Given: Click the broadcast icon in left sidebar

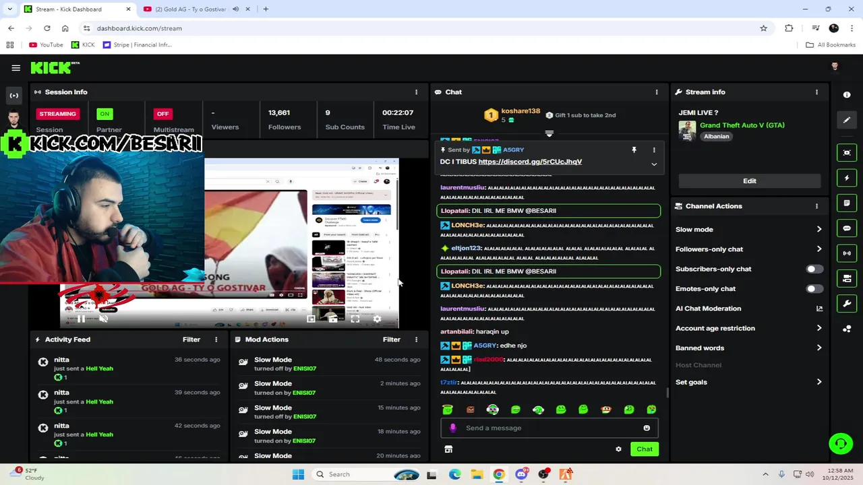Looking at the screenshot, I should coord(14,96).
